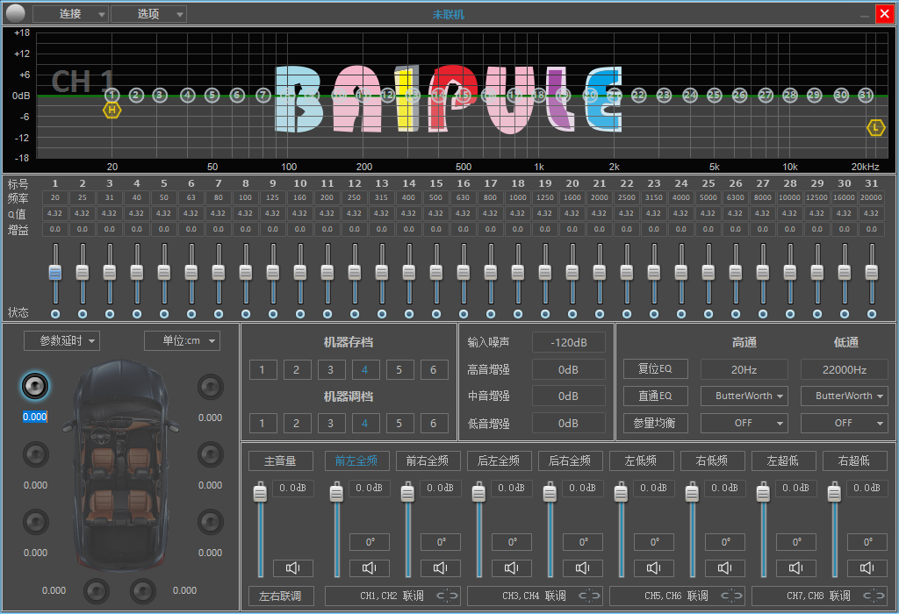Click the L low-pass hexagon marker
The height and width of the screenshot is (614, 899).
click(875, 128)
